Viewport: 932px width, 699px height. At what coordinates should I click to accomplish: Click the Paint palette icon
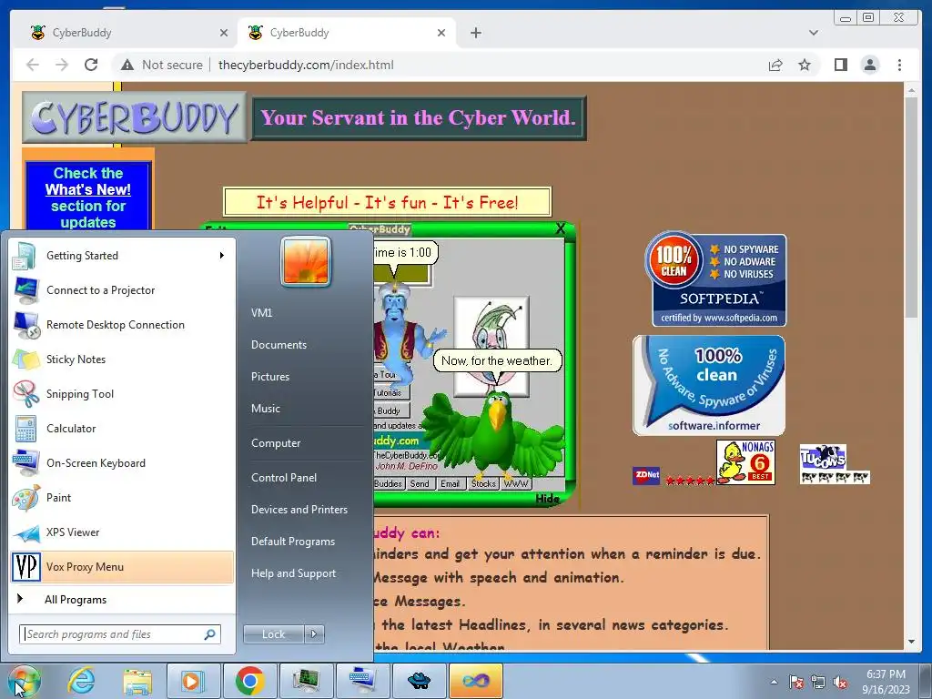26,498
